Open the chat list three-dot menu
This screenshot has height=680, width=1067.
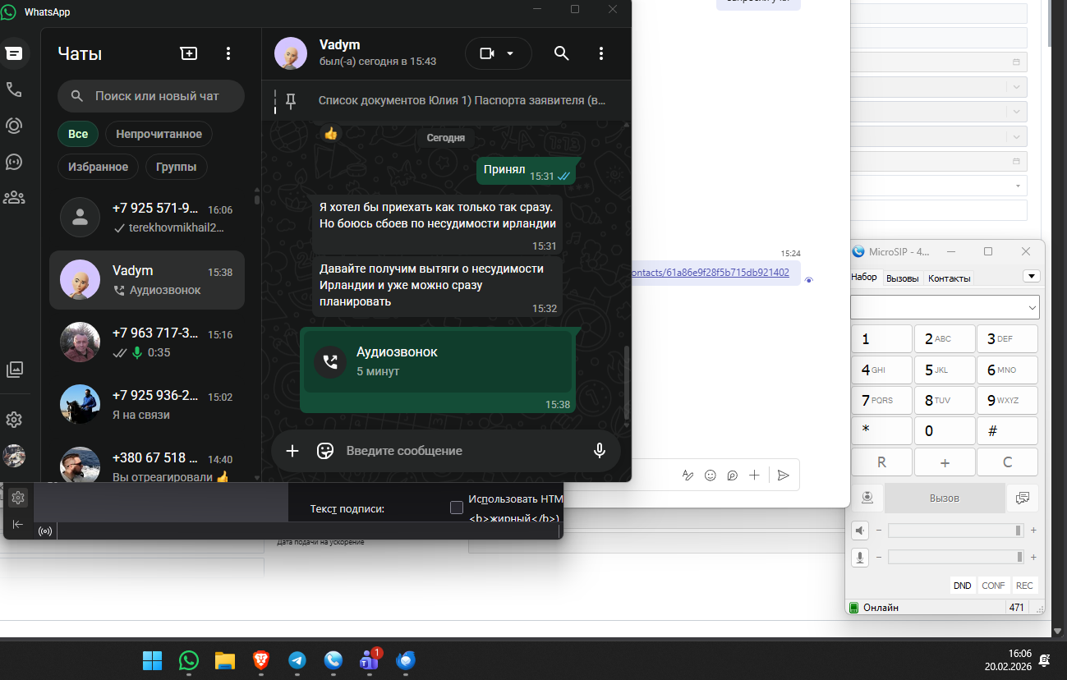pos(228,53)
